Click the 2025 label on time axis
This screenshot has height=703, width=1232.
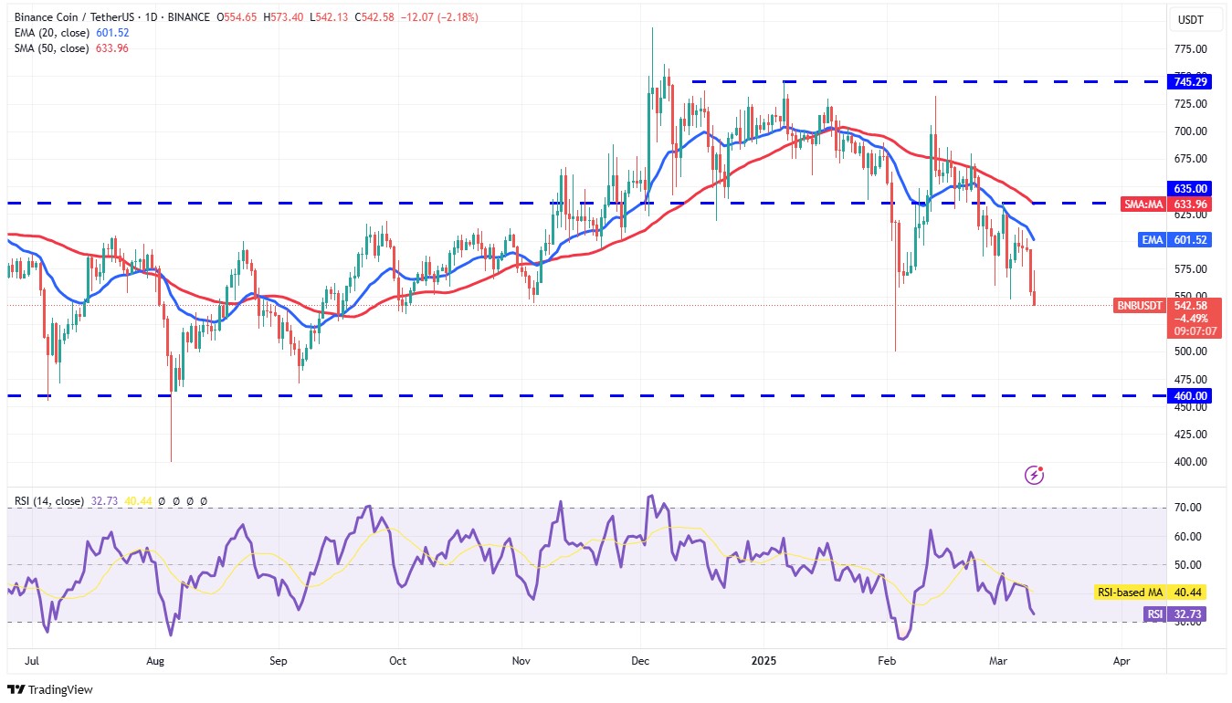[764, 659]
